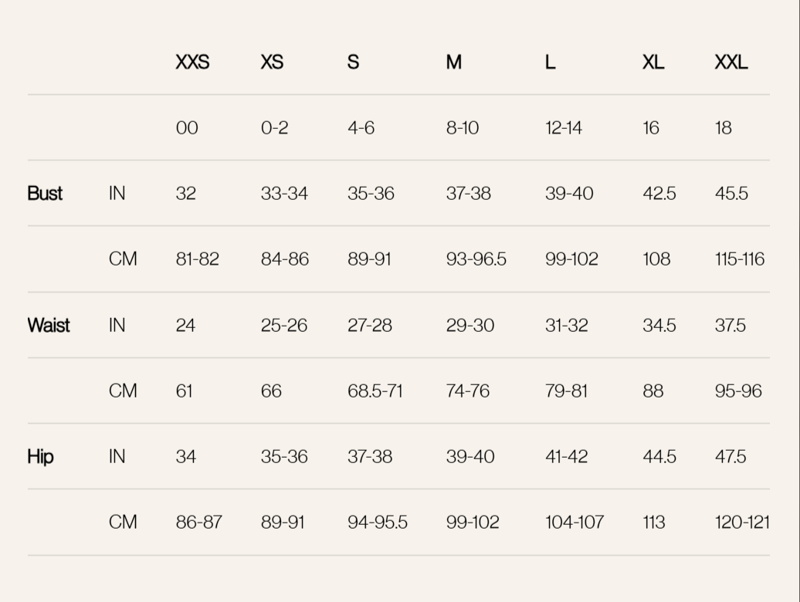Click bust measurement 93-96.5 cm
800x602 pixels.
point(476,259)
